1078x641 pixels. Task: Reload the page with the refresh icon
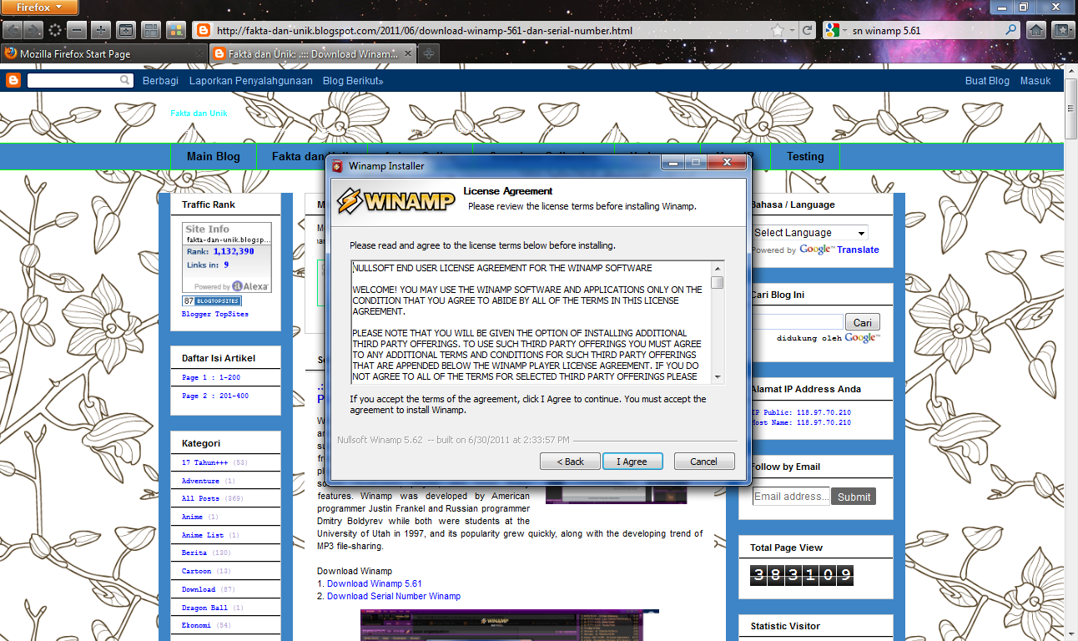(x=807, y=31)
